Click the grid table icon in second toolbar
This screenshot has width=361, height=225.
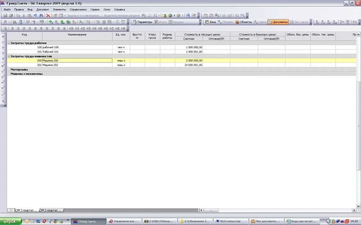click(x=14, y=22)
